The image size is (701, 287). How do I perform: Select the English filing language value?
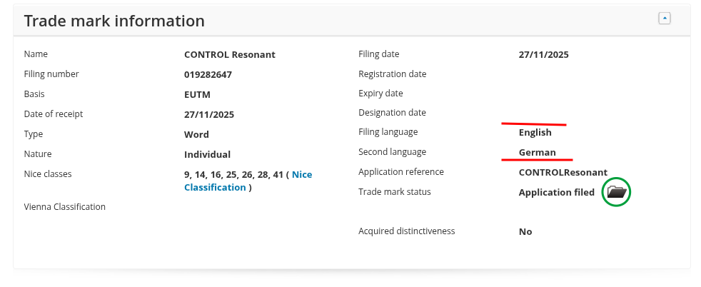(535, 132)
